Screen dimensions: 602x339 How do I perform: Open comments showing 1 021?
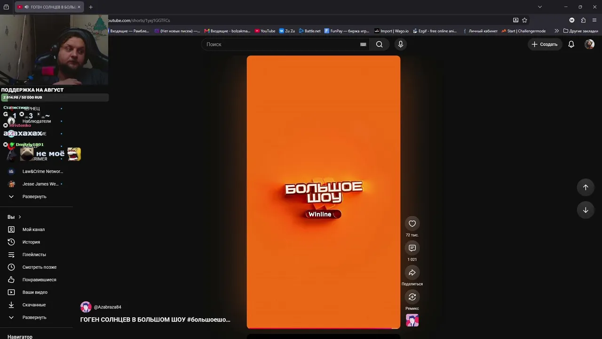click(412, 248)
